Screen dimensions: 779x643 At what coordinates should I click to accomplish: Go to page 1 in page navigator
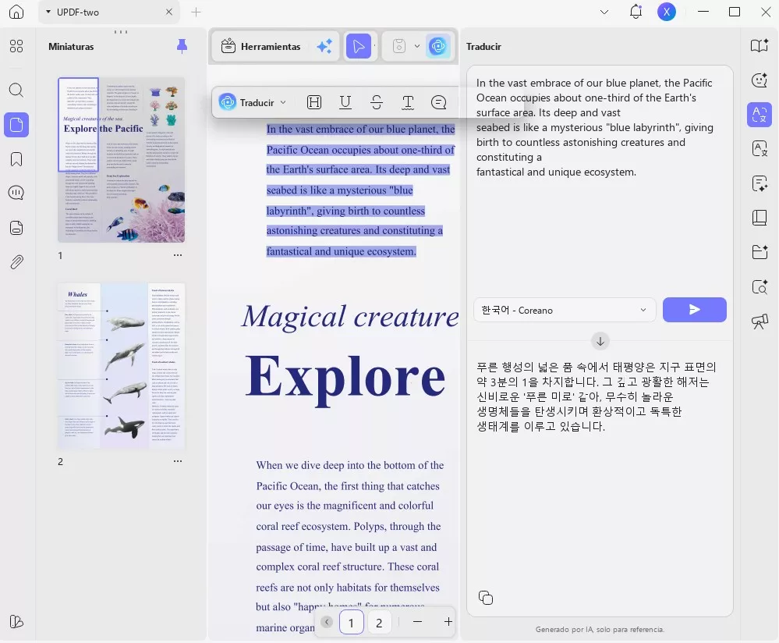pos(351,622)
